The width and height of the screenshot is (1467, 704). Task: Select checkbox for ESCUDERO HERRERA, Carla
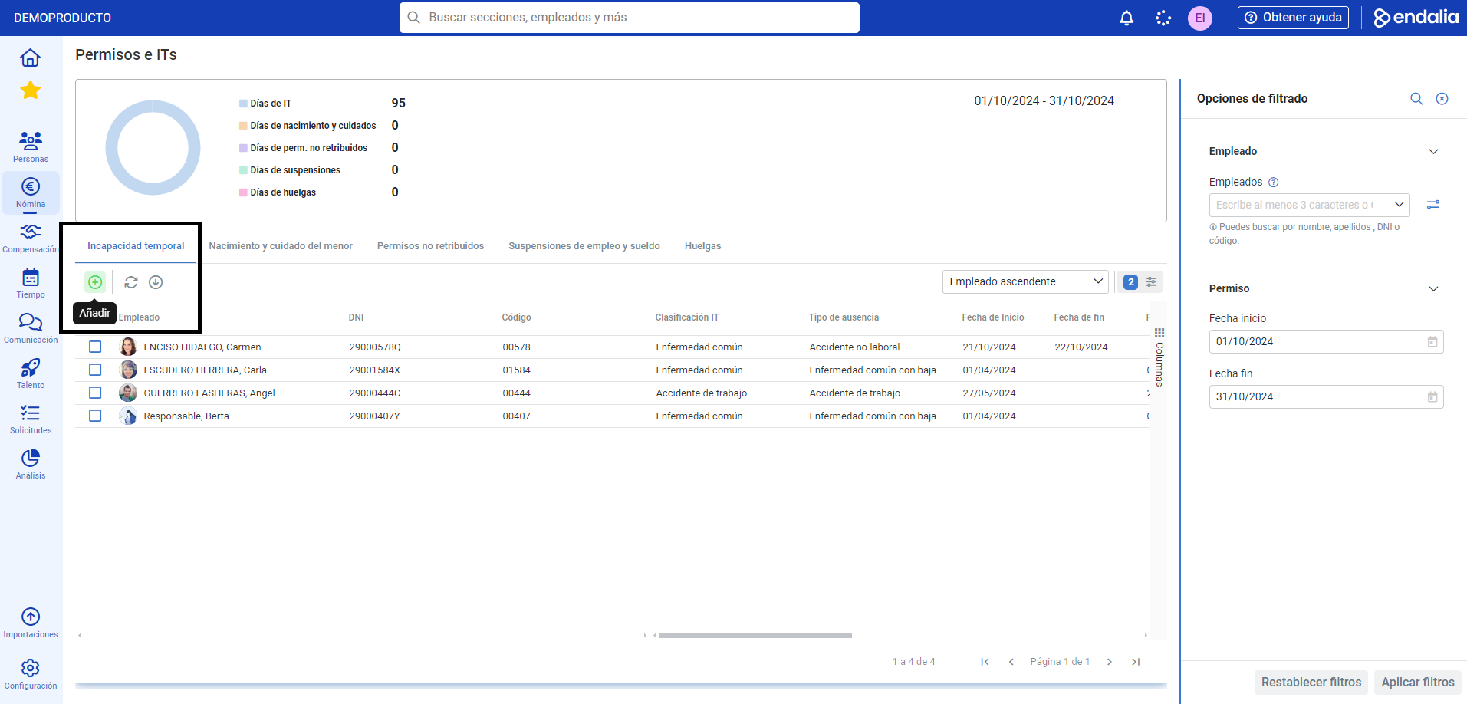pyautogui.click(x=95, y=370)
